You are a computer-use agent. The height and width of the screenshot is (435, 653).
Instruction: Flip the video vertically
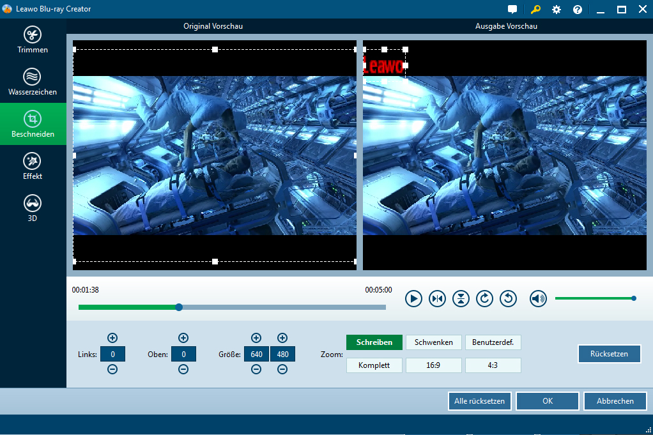point(461,298)
